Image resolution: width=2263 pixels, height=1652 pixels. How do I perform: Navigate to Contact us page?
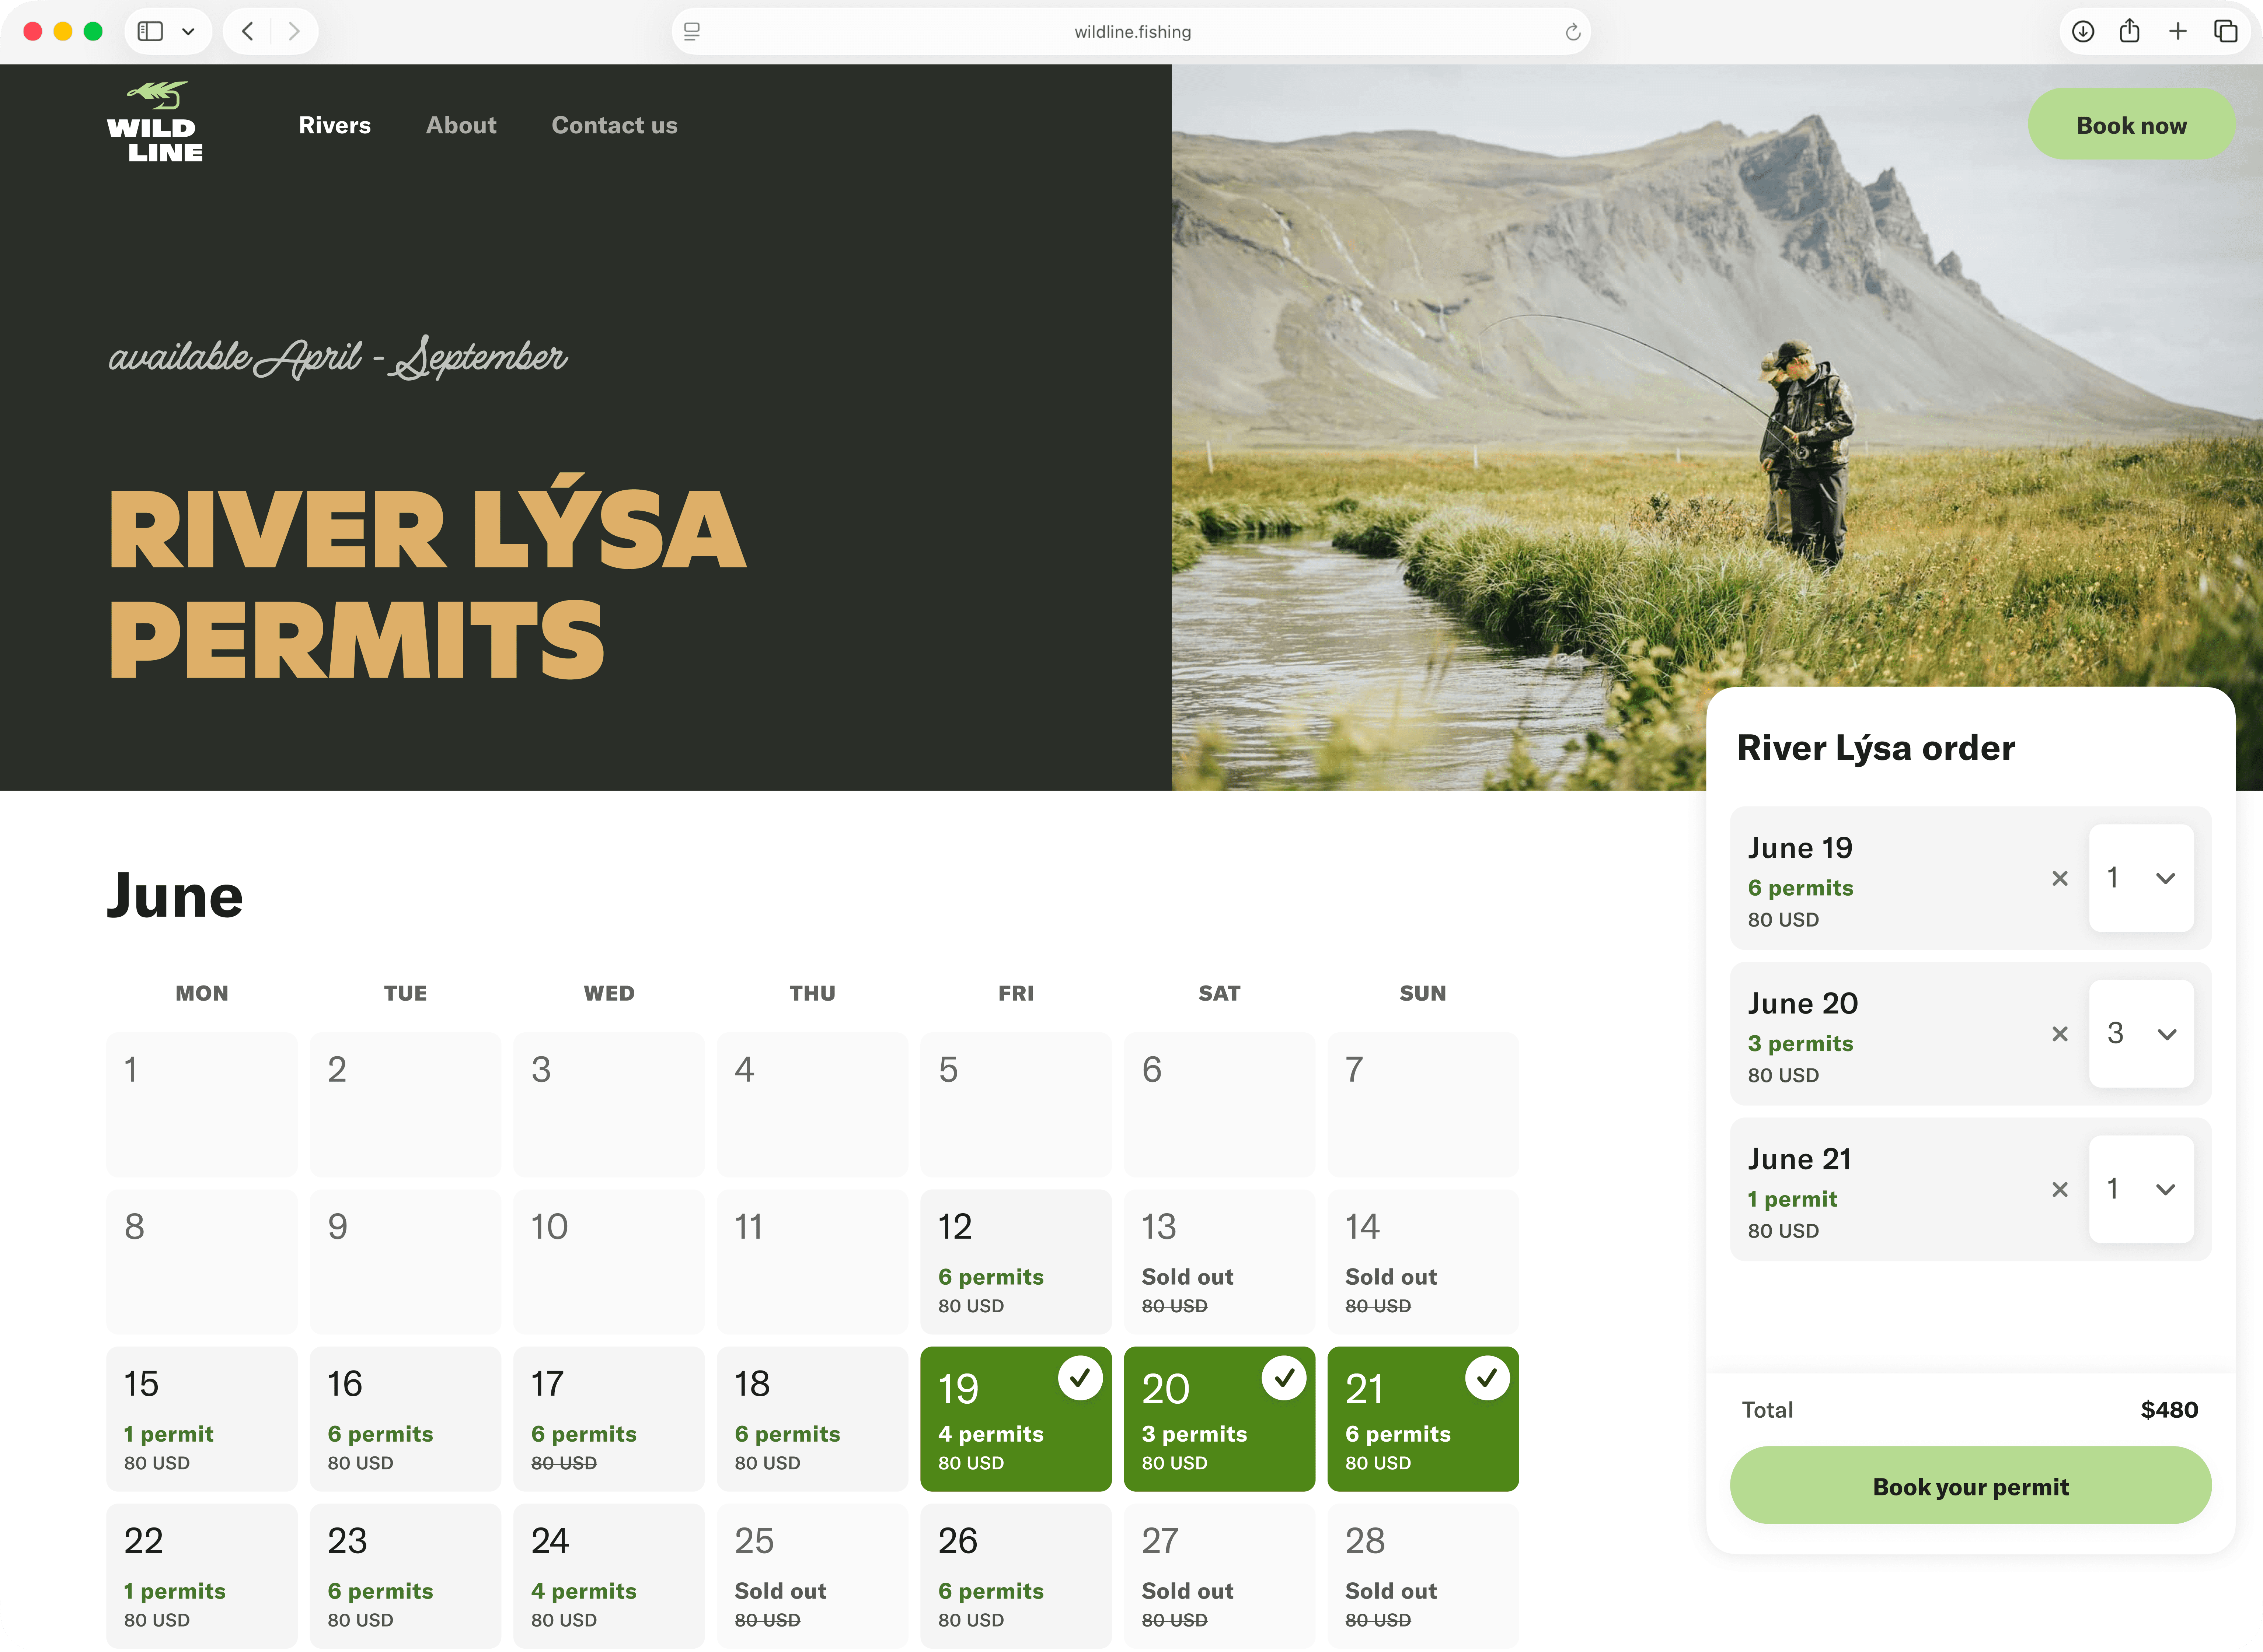[x=614, y=125]
